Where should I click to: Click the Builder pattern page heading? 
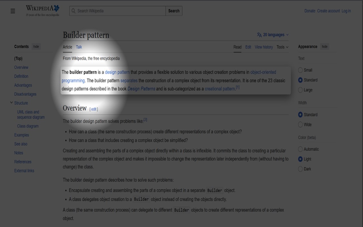click(86, 35)
